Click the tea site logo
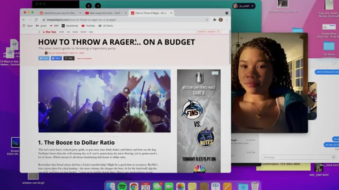 point(50,32)
